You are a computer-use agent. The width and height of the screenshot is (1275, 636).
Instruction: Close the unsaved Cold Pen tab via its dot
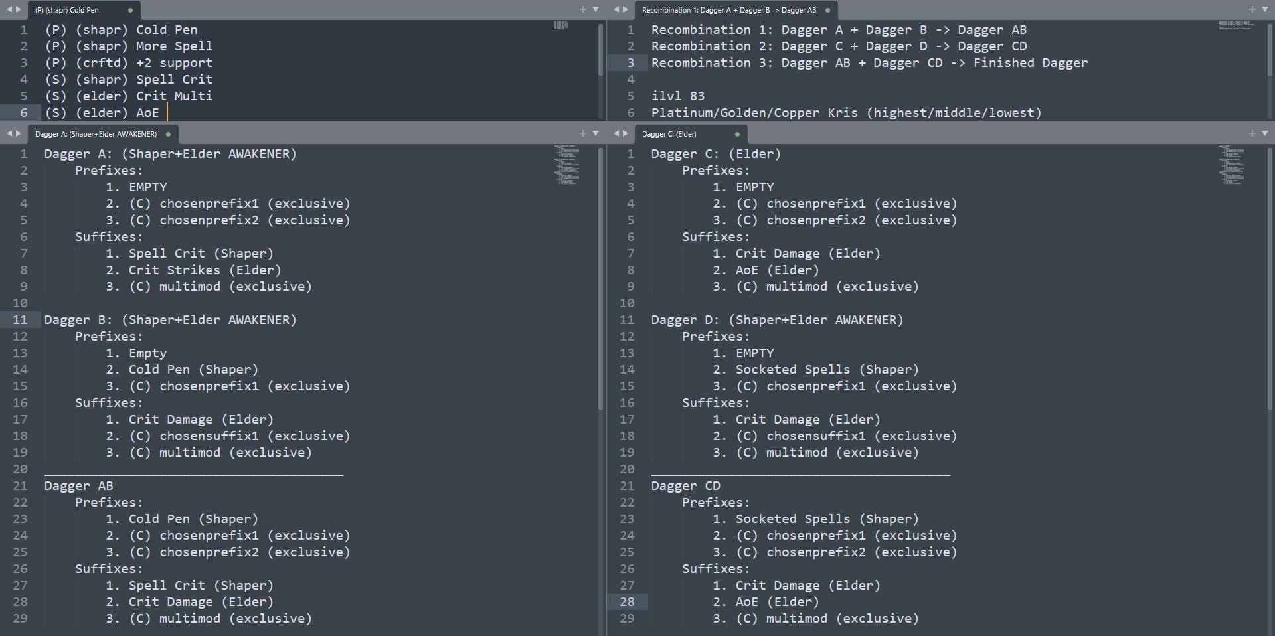[x=130, y=10]
